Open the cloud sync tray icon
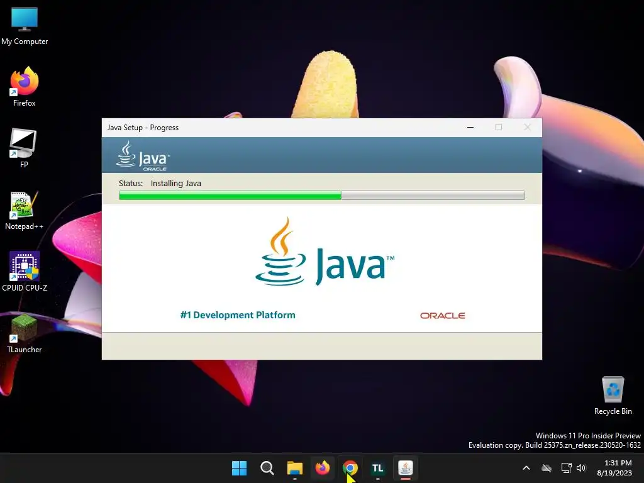This screenshot has width=644, height=483. [547, 468]
